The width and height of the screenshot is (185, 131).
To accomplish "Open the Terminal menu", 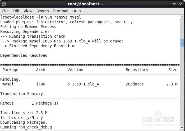I will point(61,11).
